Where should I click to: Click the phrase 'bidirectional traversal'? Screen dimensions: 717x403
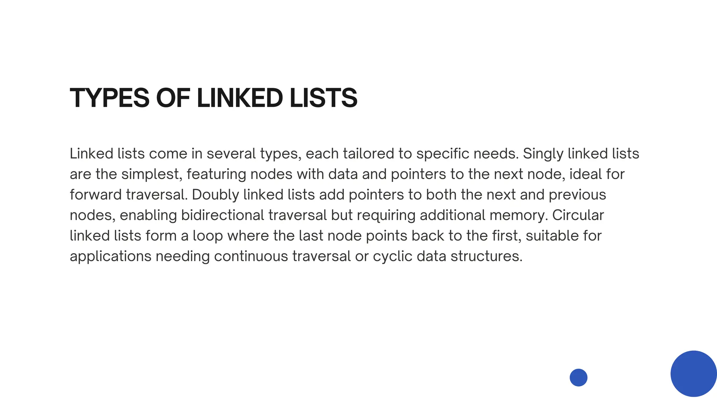click(x=254, y=215)
